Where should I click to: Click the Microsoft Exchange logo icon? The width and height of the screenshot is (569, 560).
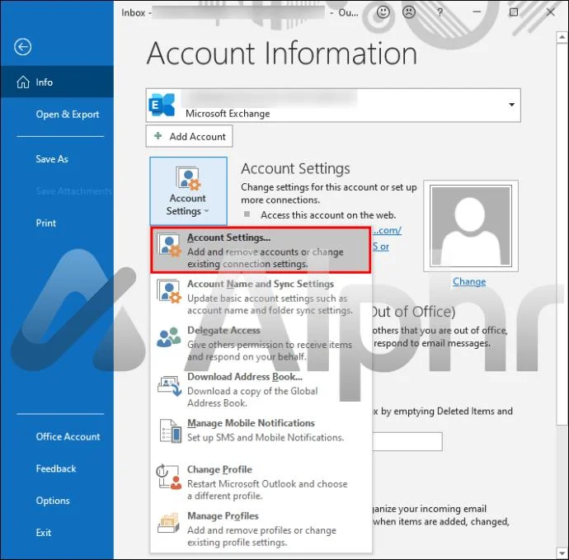coord(162,105)
